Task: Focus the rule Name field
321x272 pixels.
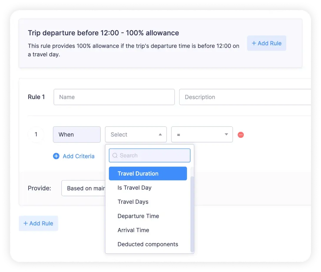Action: pos(114,97)
